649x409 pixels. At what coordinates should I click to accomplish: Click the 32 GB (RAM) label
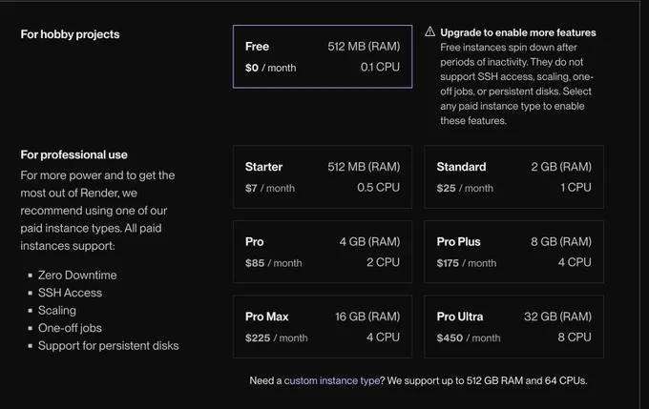(x=557, y=317)
